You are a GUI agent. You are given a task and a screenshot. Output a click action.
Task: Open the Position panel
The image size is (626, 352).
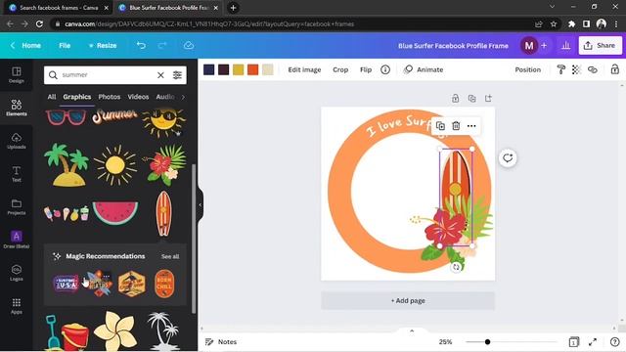coord(527,69)
